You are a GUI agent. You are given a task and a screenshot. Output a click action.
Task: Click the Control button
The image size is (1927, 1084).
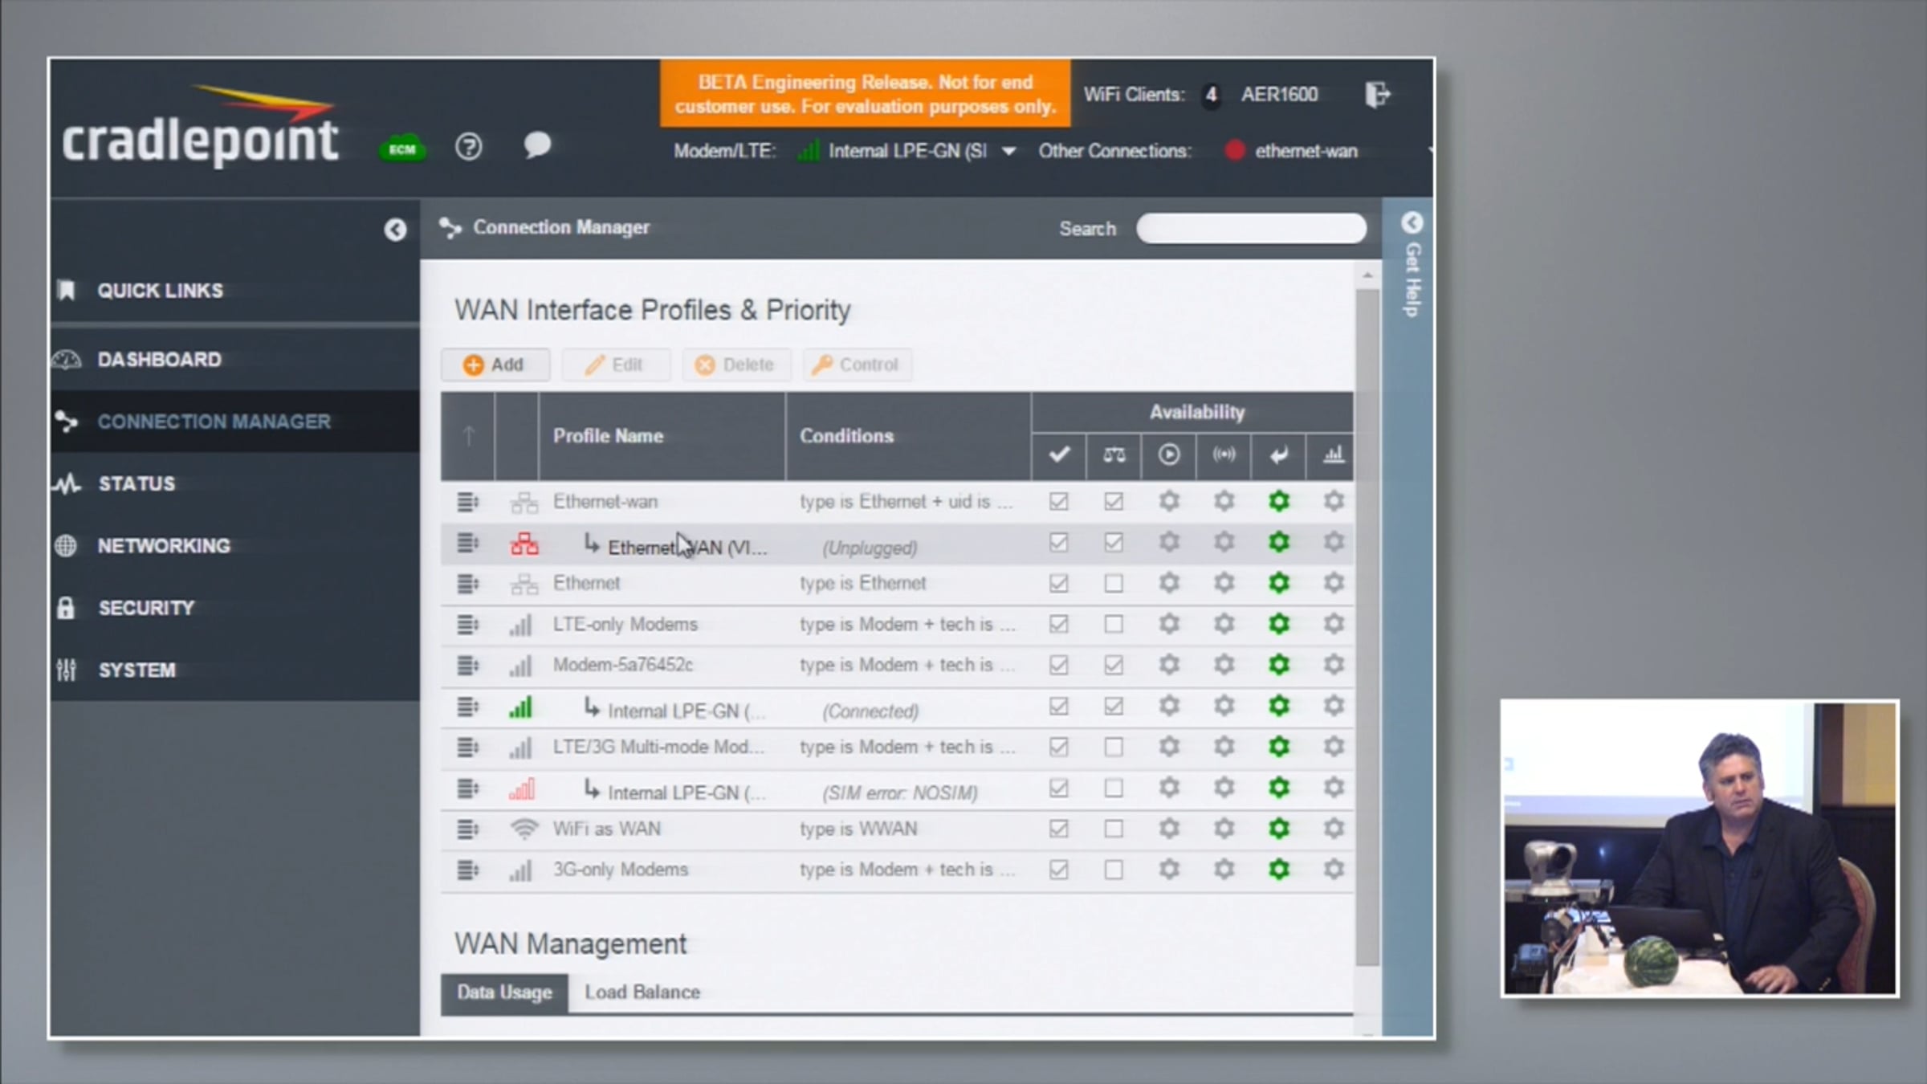pos(856,365)
